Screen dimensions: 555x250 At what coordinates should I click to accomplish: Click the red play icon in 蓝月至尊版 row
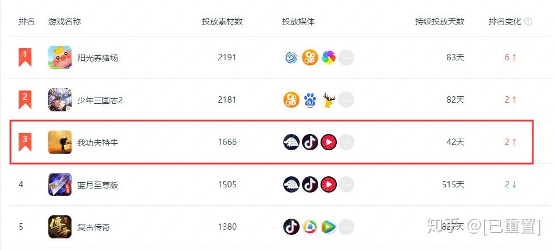pyautogui.click(x=329, y=184)
